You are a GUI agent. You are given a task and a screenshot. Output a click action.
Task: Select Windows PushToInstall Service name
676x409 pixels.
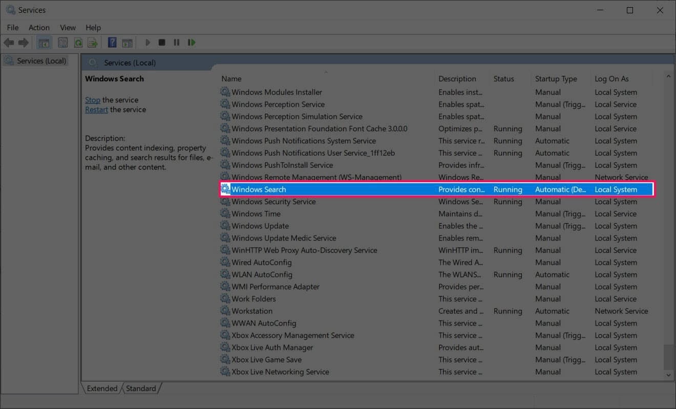[x=282, y=165]
